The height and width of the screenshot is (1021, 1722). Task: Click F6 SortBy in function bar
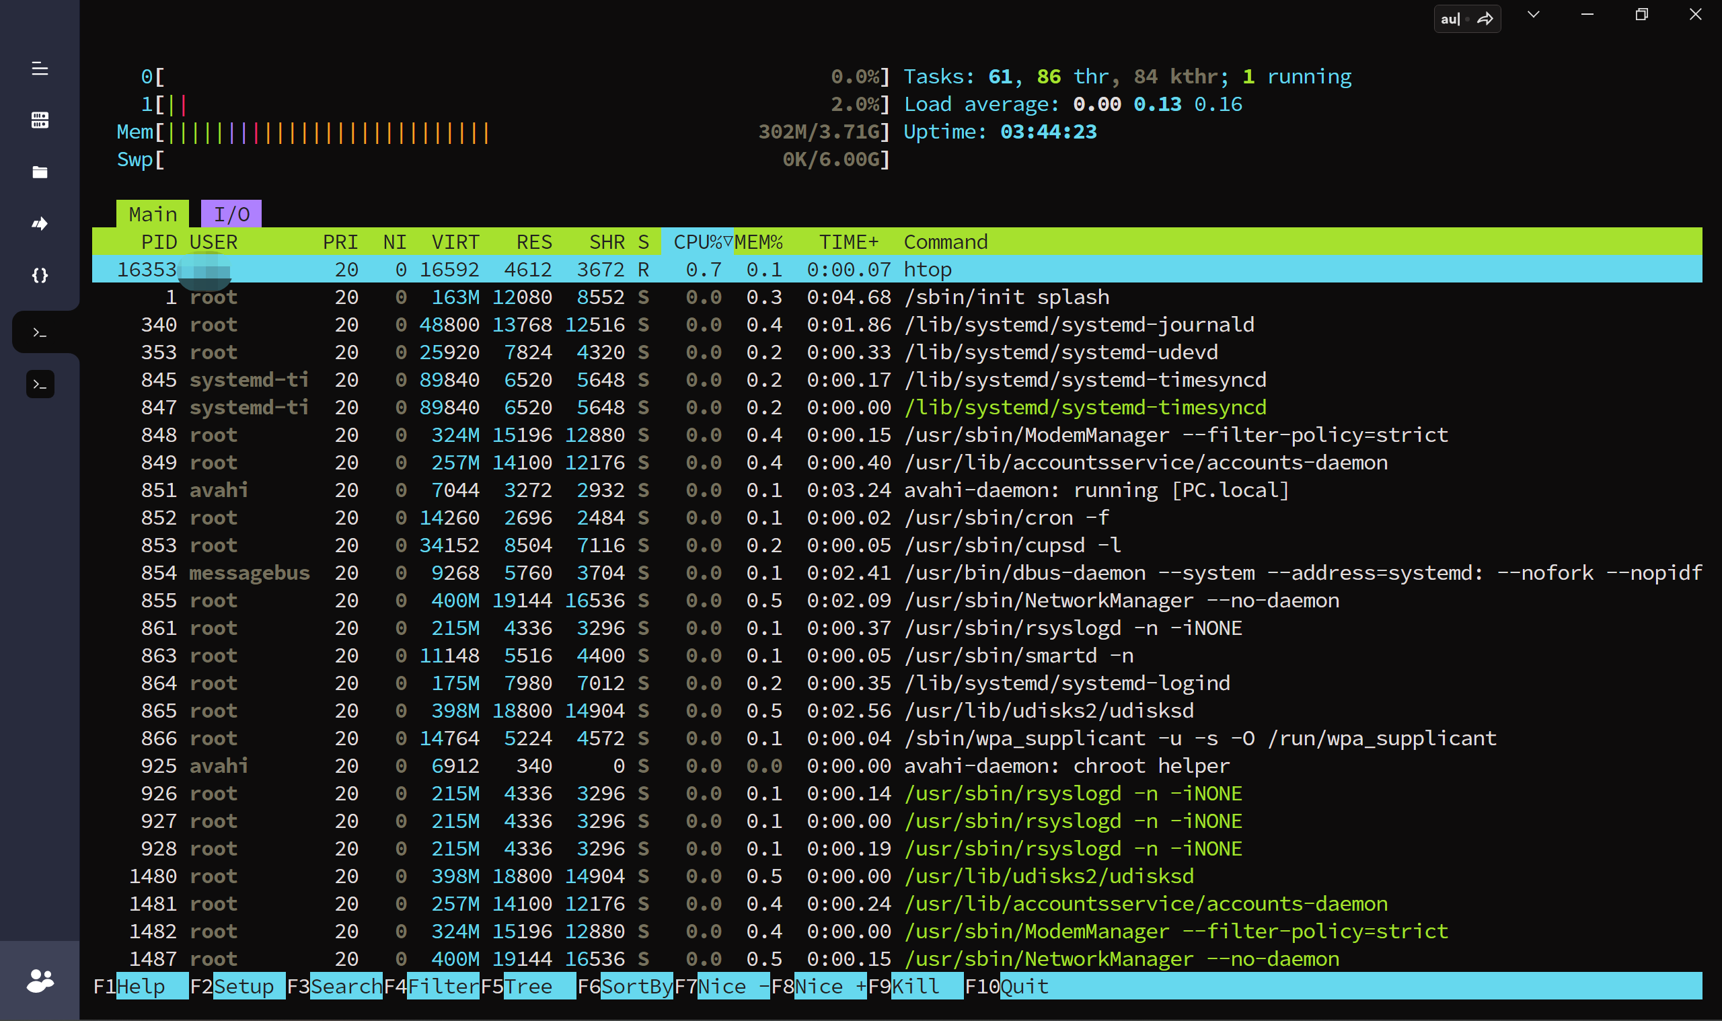click(626, 986)
